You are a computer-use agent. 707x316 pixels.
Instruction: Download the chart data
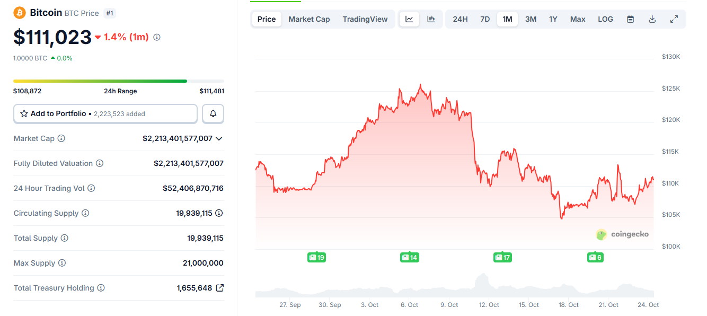(652, 19)
